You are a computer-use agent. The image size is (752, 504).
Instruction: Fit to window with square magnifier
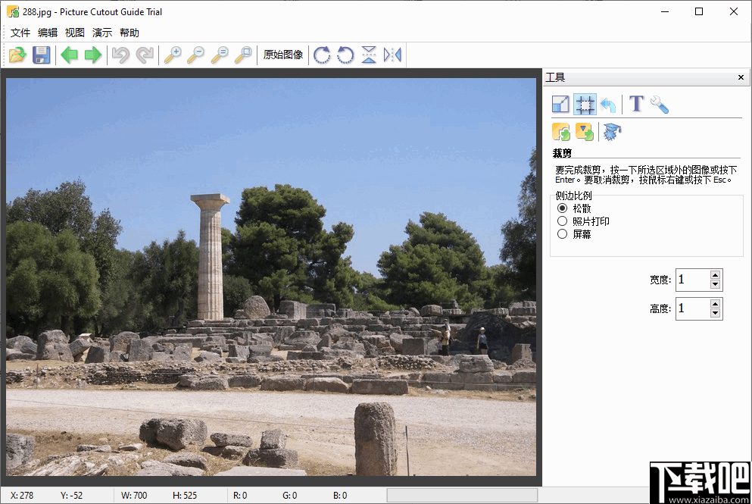point(243,55)
